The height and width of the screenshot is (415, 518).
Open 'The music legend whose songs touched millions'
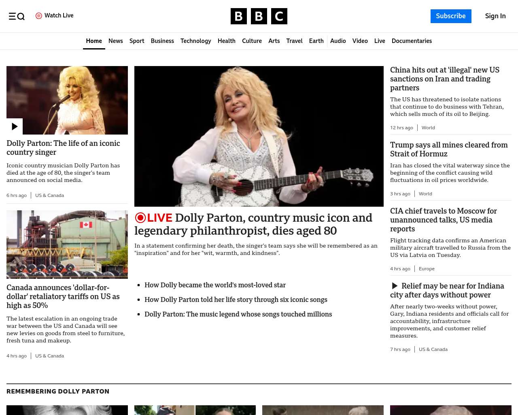238,314
